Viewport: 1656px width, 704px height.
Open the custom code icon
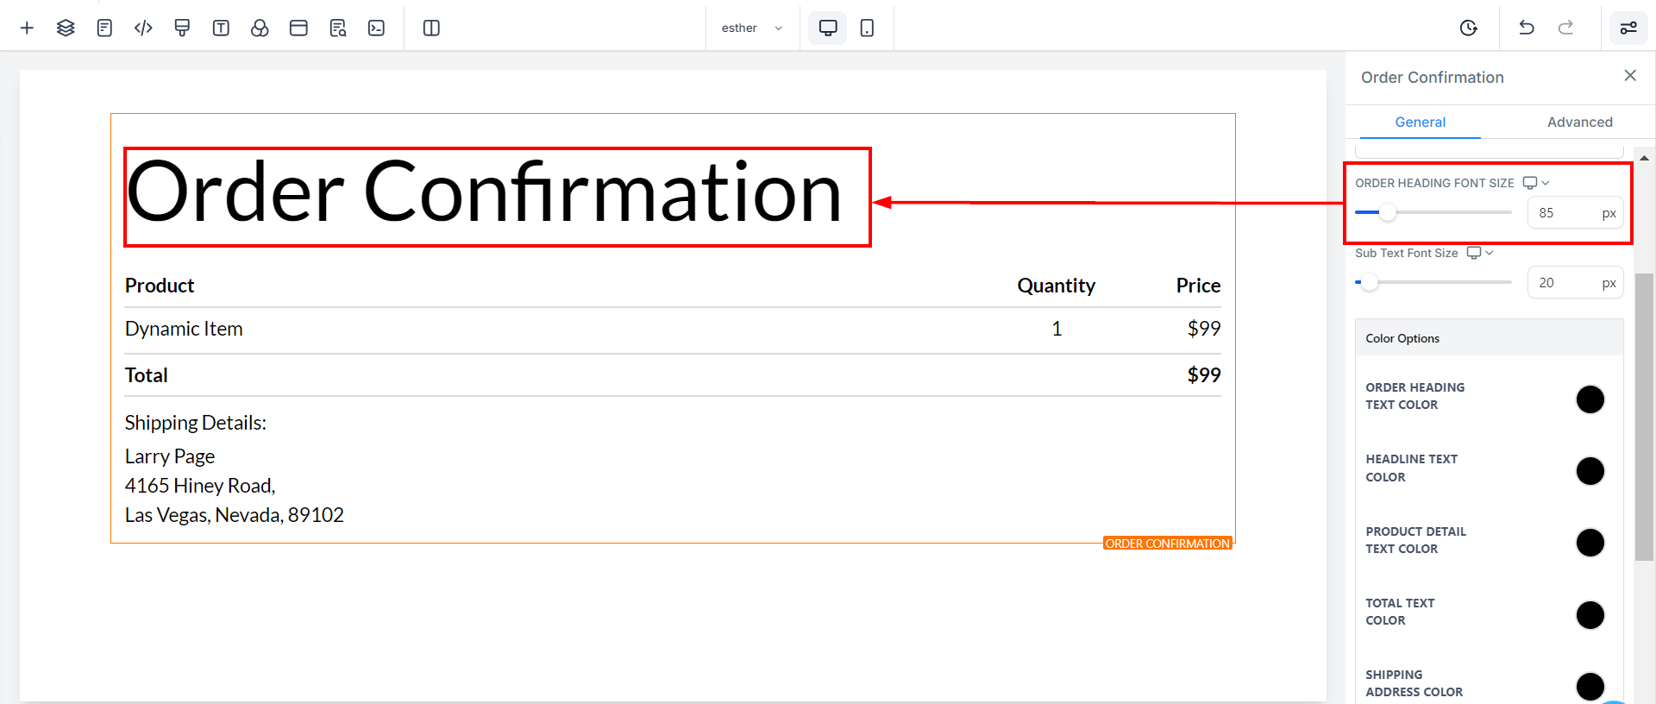(143, 28)
